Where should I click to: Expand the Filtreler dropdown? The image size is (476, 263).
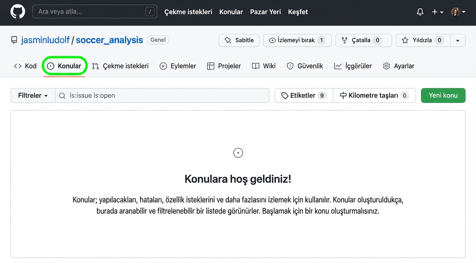[x=32, y=96]
